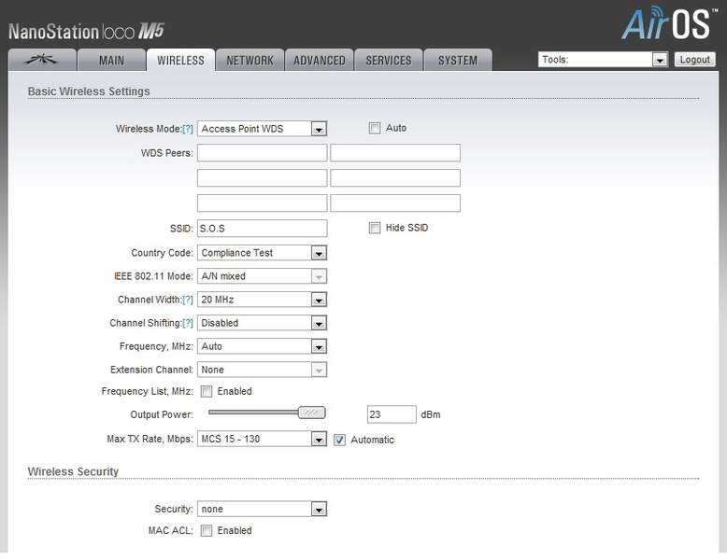This screenshot has width=727, height=560.
Task: Click the Output Power slider handle
Action: pyautogui.click(x=311, y=413)
